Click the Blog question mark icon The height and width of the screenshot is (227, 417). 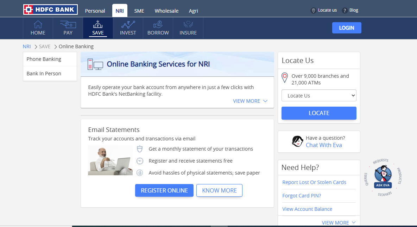coord(345,10)
